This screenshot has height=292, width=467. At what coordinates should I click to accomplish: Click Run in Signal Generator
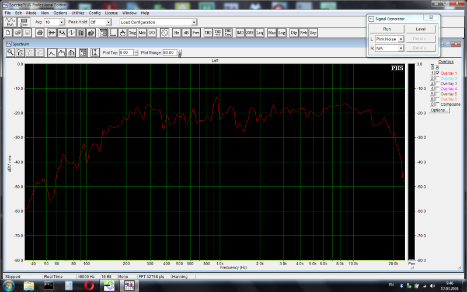[387, 29]
